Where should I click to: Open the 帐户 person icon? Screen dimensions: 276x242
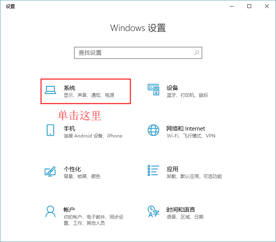[x=50, y=211]
